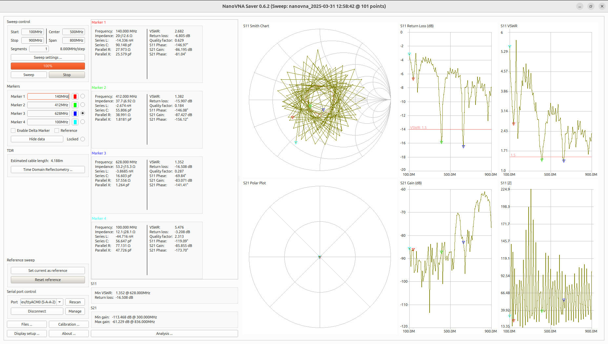Click the Marker 2 heading label
Image resolution: width=608 pixels, height=344 pixels.
click(x=99, y=88)
